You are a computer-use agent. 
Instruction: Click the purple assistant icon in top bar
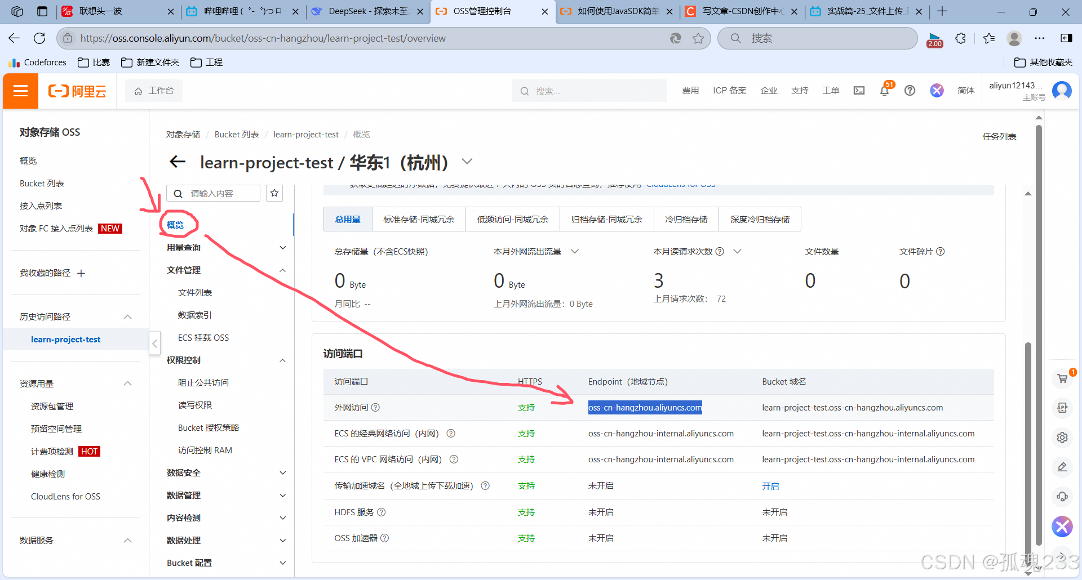pyautogui.click(x=937, y=91)
